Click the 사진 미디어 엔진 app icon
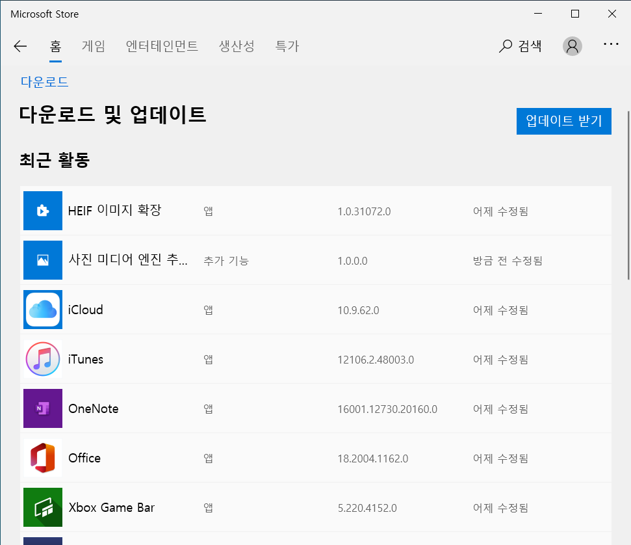This screenshot has width=631, height=545. 43,260
